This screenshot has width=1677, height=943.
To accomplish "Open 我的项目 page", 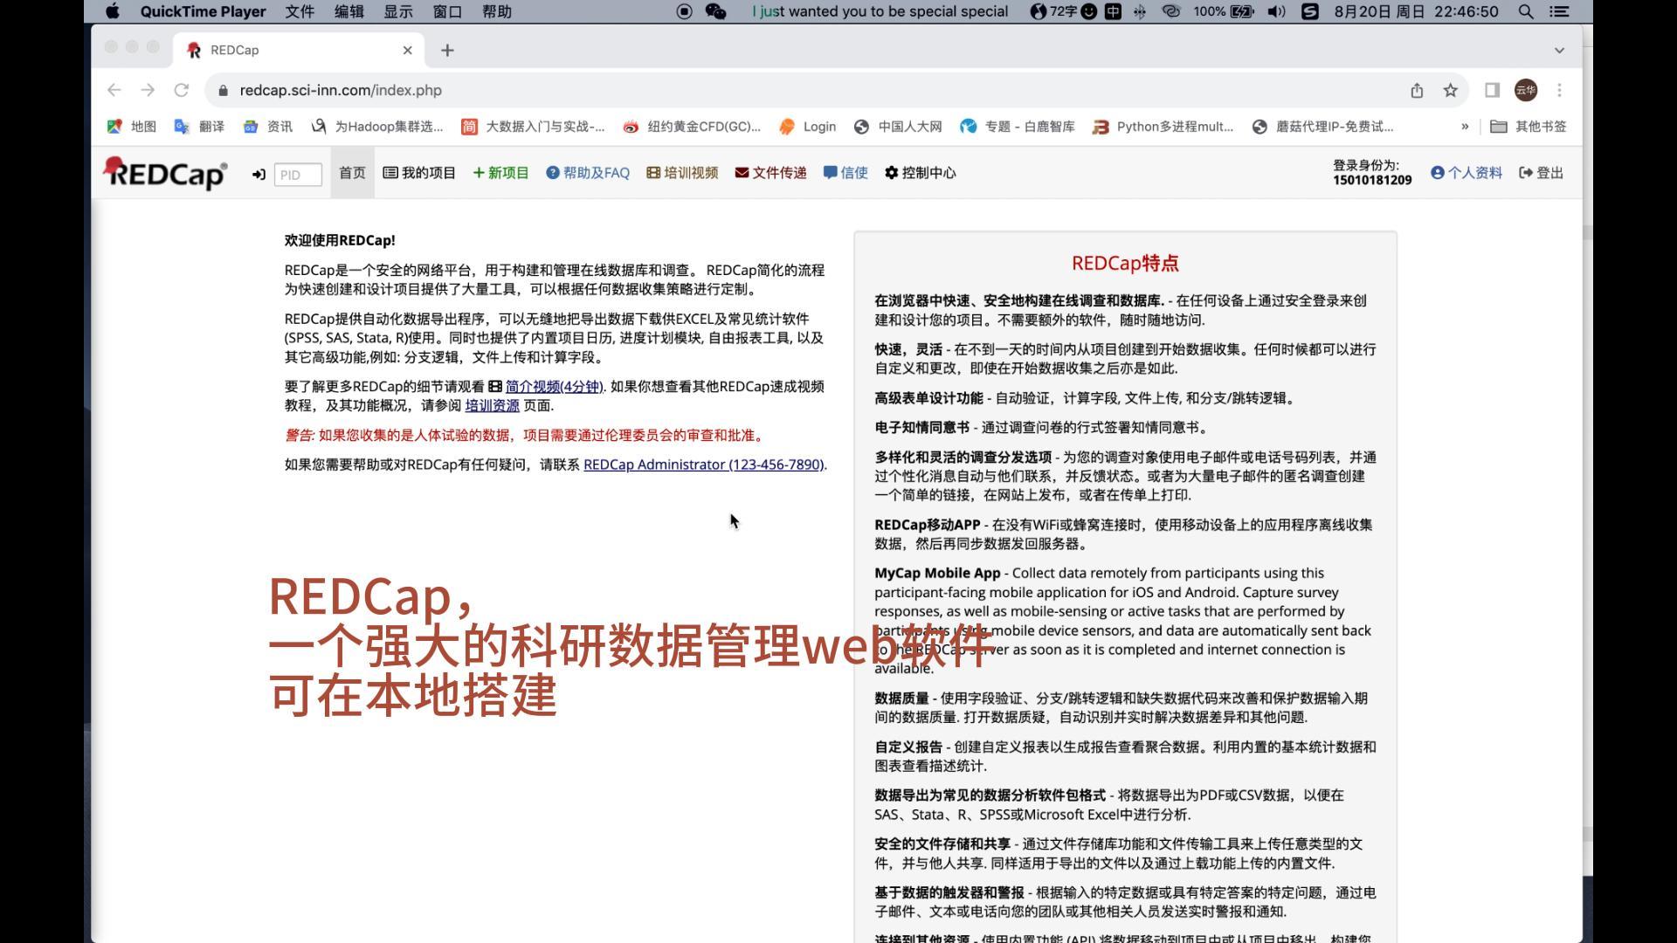I will click(419, 173).
